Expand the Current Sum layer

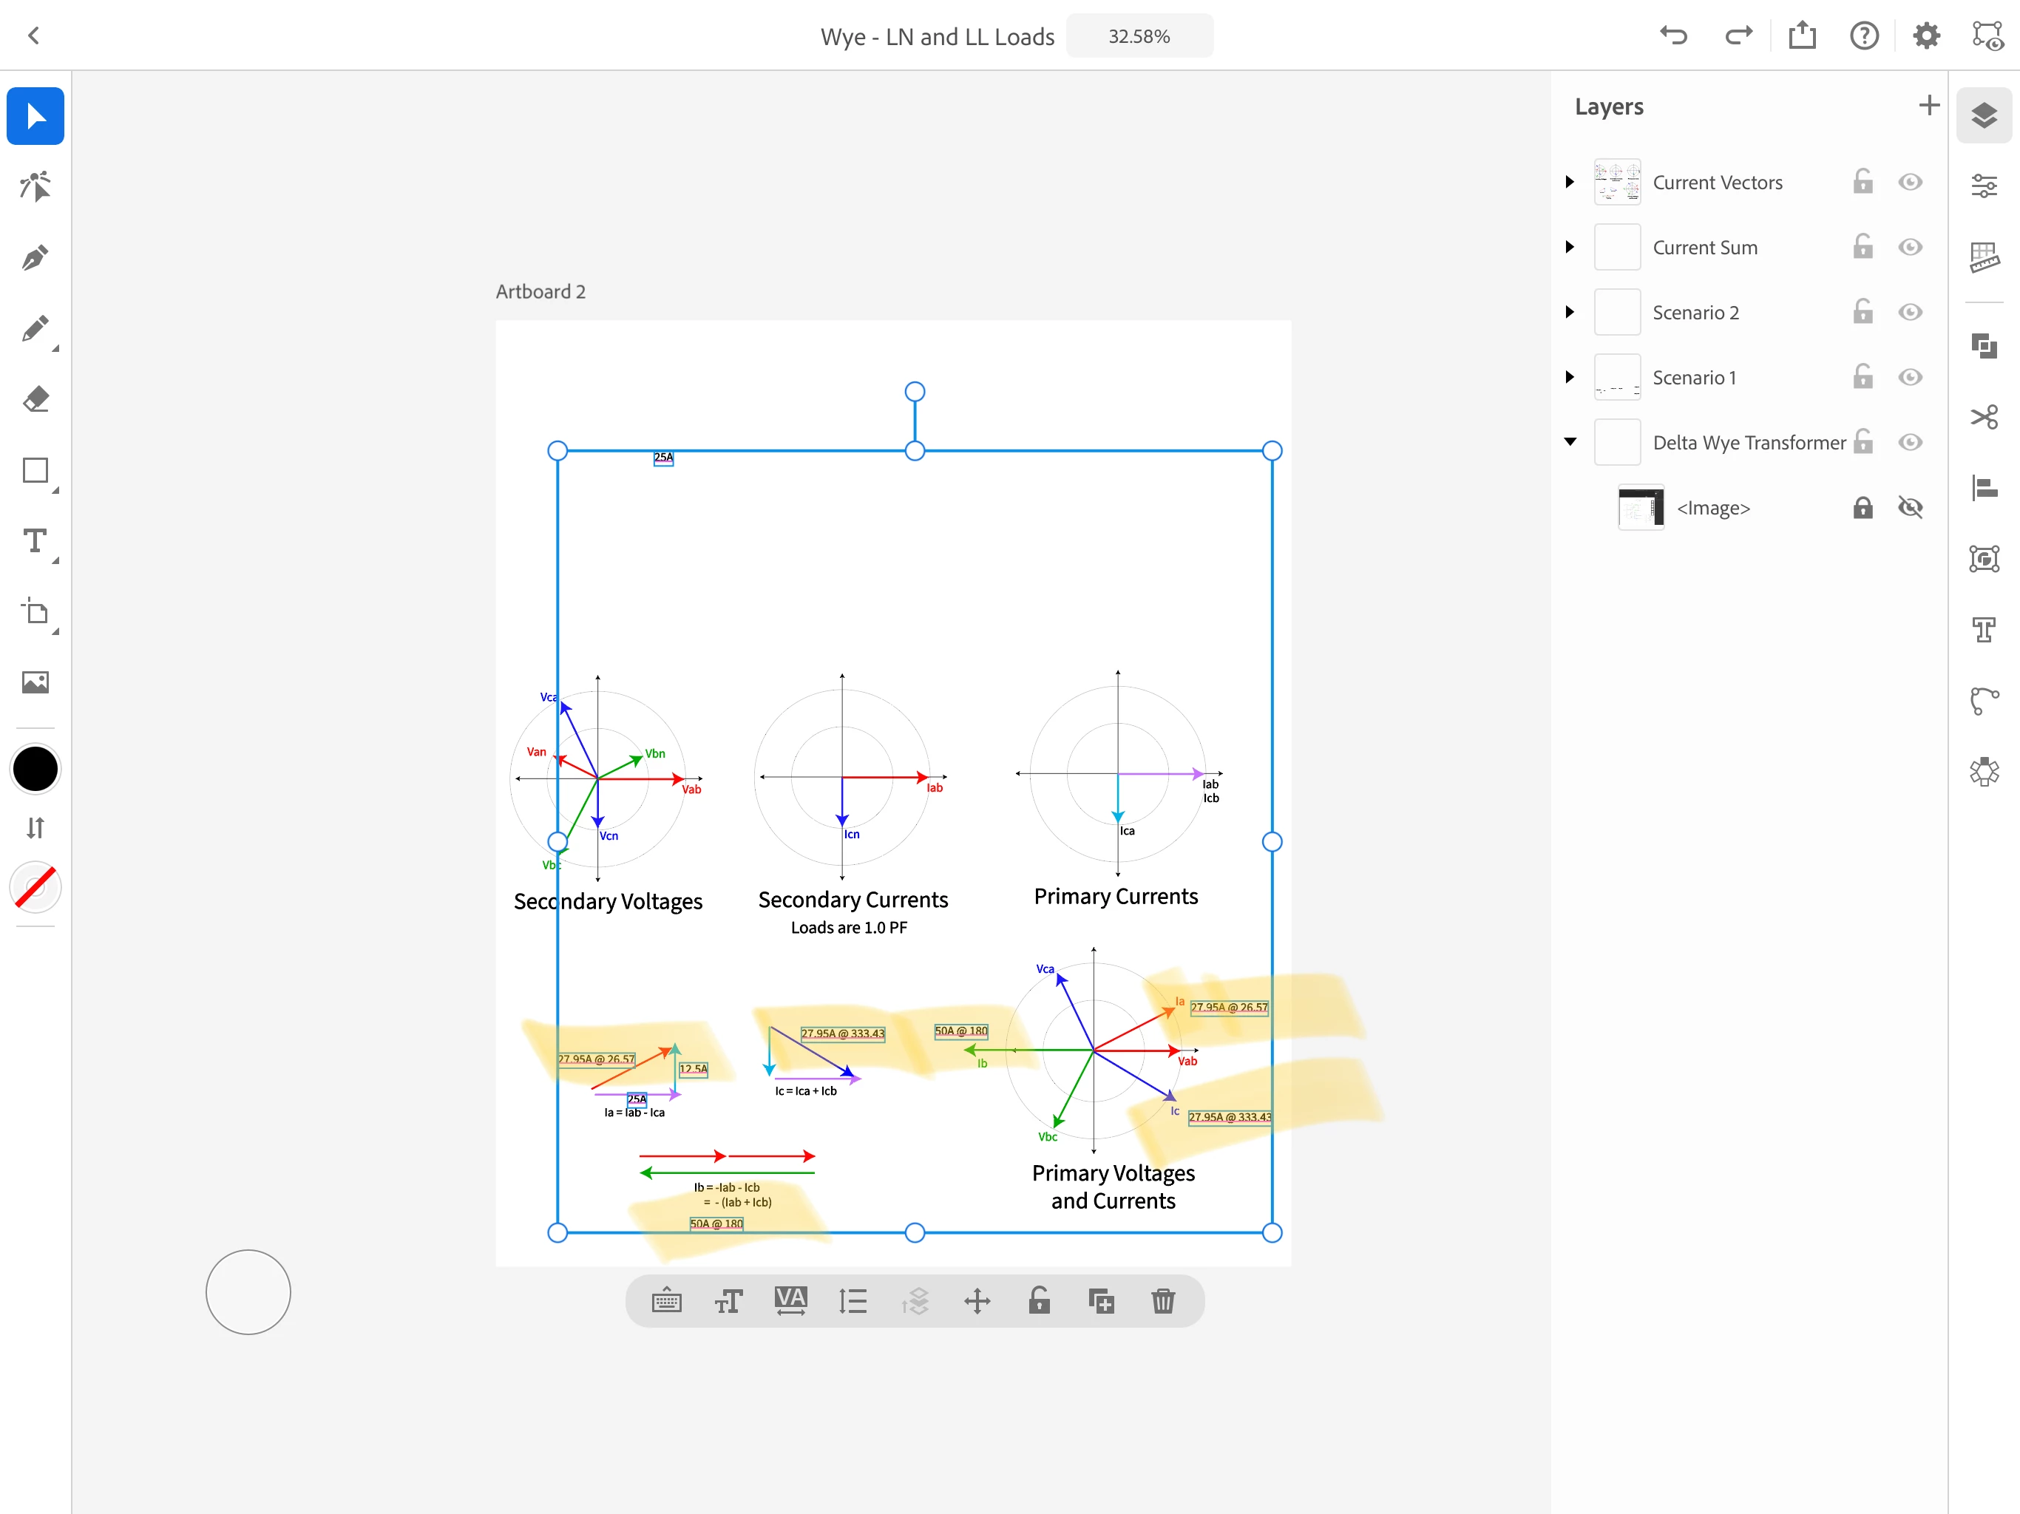tap(1570, 248)
